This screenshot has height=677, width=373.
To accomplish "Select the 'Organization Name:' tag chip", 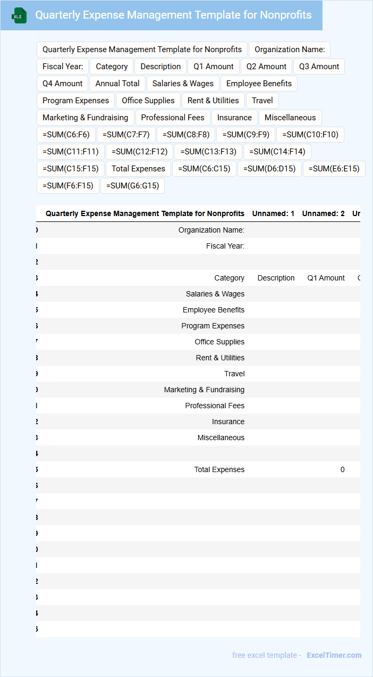I will pos(290,49).
